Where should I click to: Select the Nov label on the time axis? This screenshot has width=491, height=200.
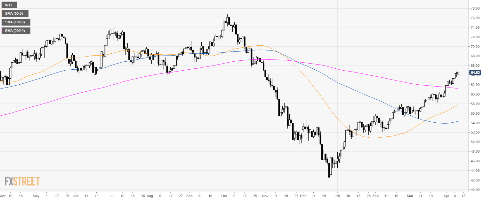pyautogui.click(x=265, y=195)
